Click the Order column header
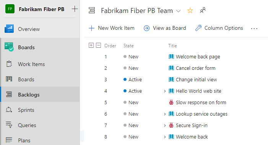Image resolution: width=268 pixels, height=145 pixels. [x=110, y=46]
